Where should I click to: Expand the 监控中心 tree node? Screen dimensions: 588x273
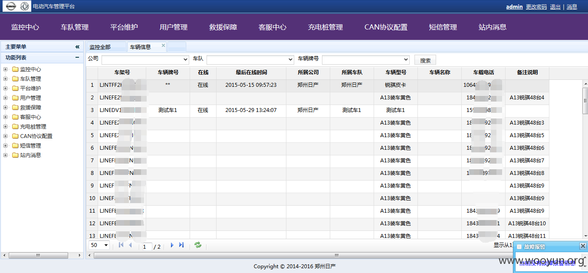click(5, 69)
